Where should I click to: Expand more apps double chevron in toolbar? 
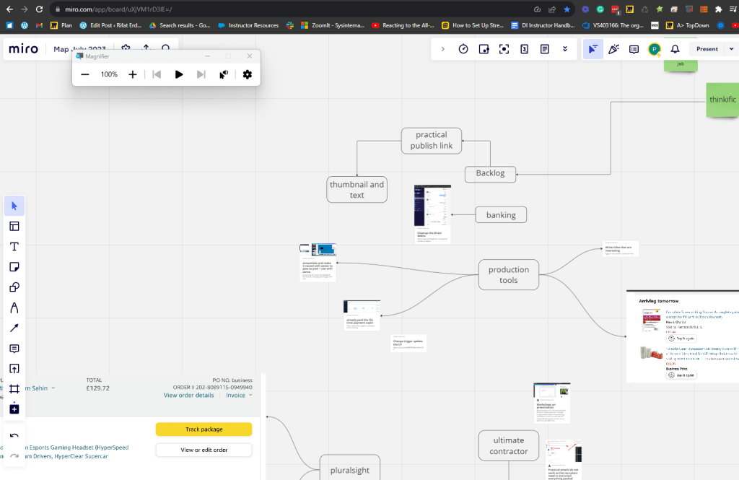point(565,49)
